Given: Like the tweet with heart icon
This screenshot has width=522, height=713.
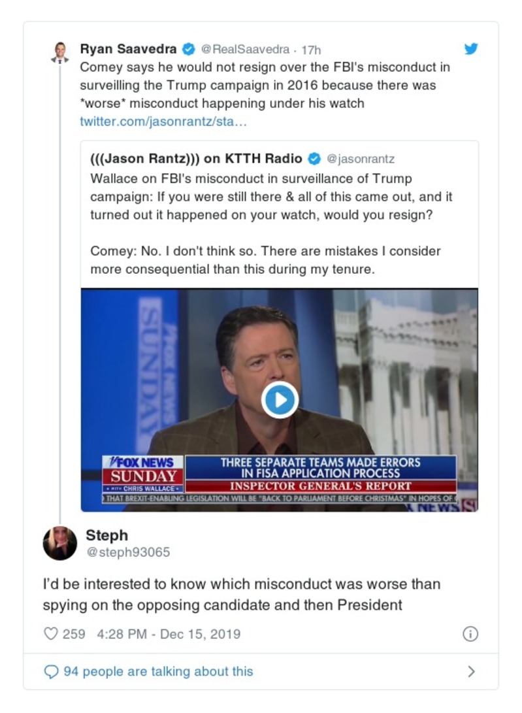Looking at the screenshot, I should click(x=50, y=634).
